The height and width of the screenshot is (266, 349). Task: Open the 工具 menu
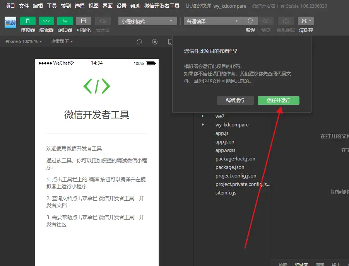point(52,6)
